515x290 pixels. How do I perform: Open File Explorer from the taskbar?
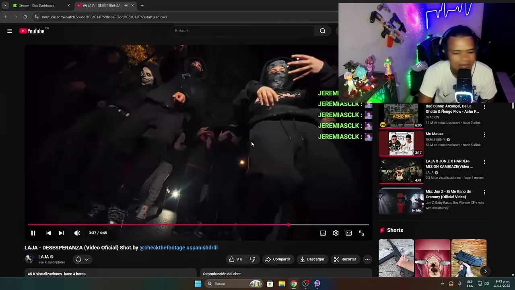click(282, 284)
